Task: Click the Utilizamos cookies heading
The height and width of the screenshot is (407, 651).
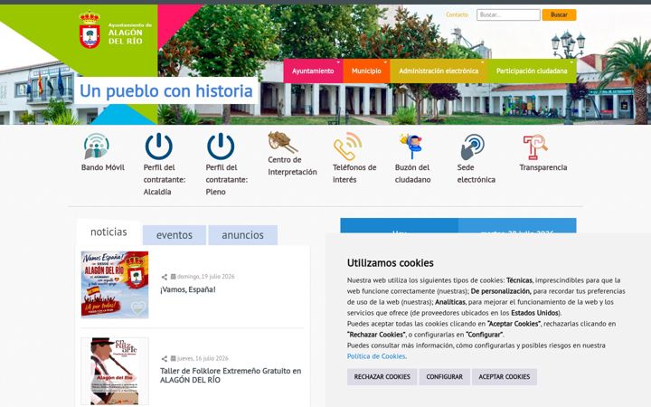Action: click(391, 263)
